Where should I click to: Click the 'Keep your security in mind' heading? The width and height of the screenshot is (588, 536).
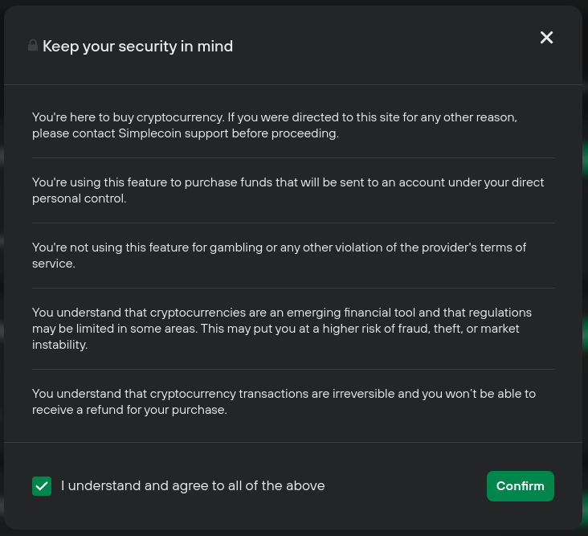click(x=137, y=47)
